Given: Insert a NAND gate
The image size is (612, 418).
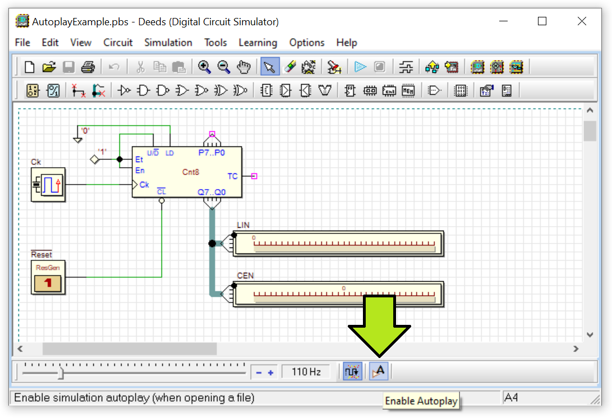Looking at the screenshot, I should [163, 91].
